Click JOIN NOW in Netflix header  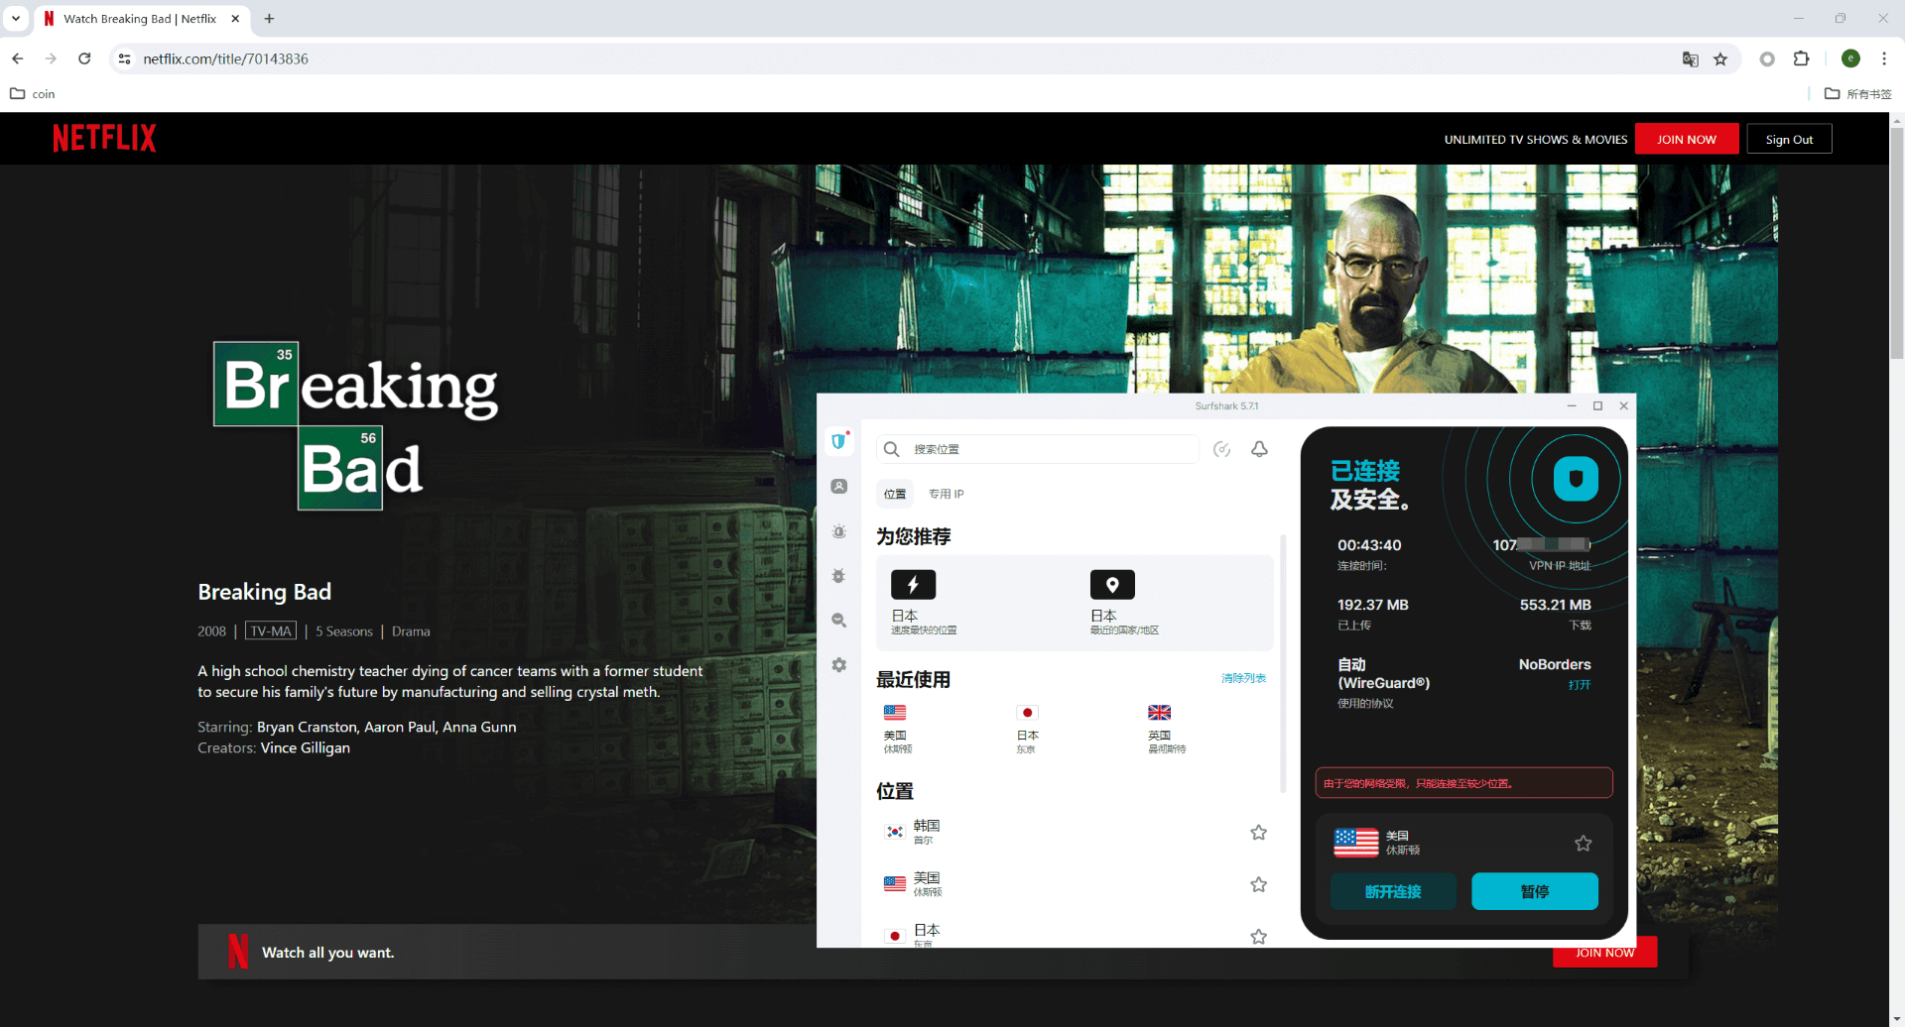(1687, 139)
